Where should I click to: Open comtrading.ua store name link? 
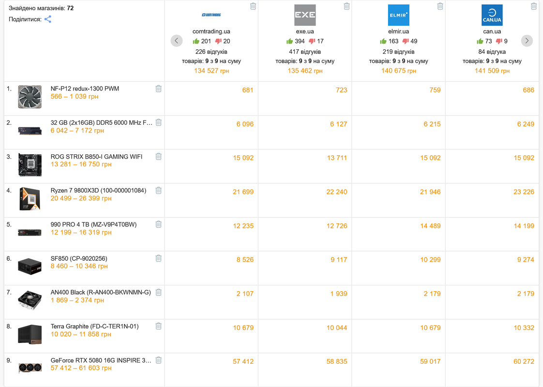[211, 31]
